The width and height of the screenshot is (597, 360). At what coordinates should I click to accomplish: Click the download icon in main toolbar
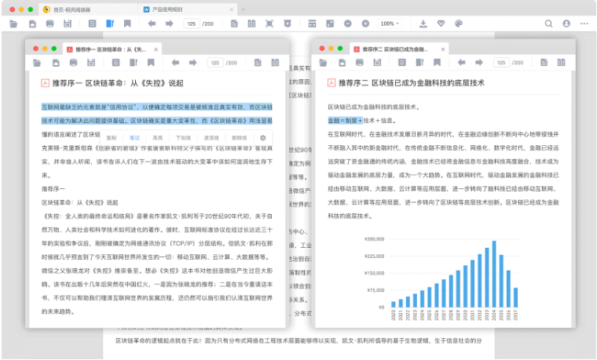click(423, 24)
